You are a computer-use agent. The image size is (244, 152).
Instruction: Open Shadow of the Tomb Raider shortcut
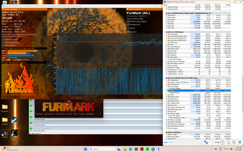tap(14, 134)
